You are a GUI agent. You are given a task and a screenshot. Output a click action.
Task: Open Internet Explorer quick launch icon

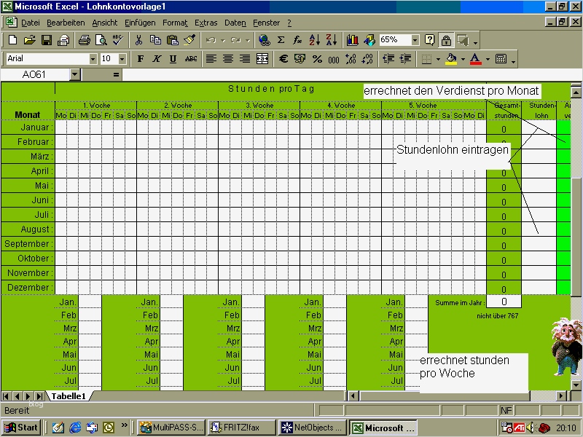pyautogui.click(x=75, y=428)
